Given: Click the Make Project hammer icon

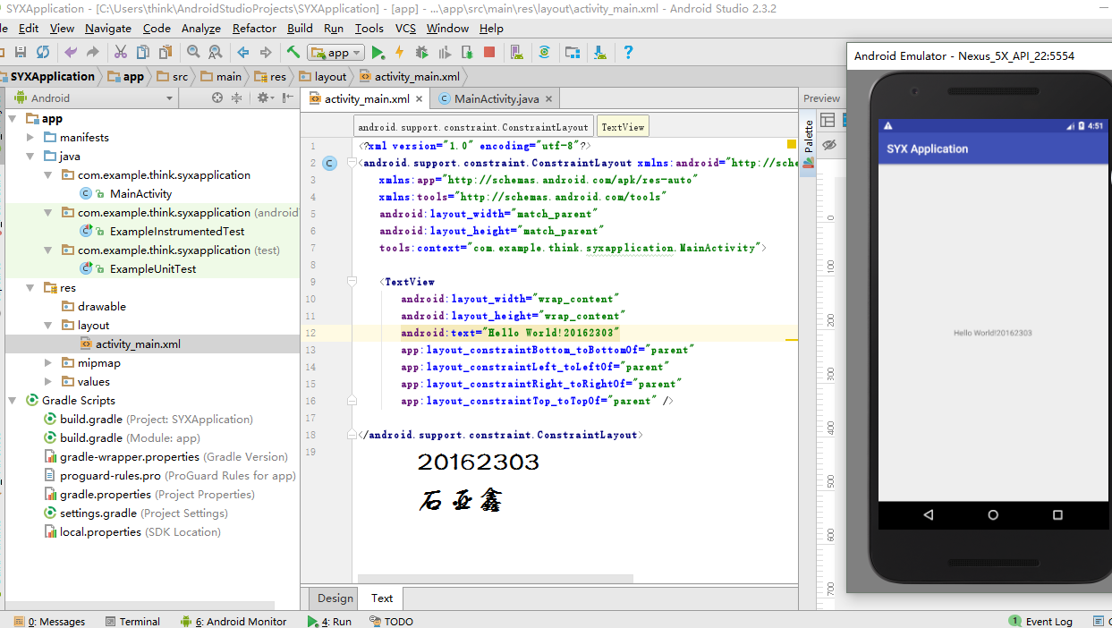Looking at the screenshot, I should tap(293, 52).
